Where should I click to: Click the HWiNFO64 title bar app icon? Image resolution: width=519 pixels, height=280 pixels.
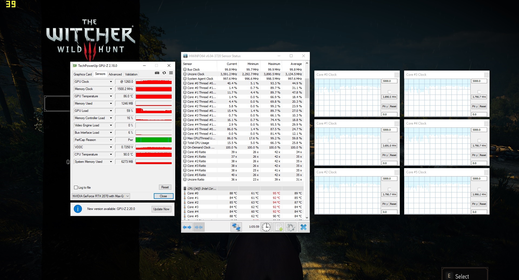185,56
